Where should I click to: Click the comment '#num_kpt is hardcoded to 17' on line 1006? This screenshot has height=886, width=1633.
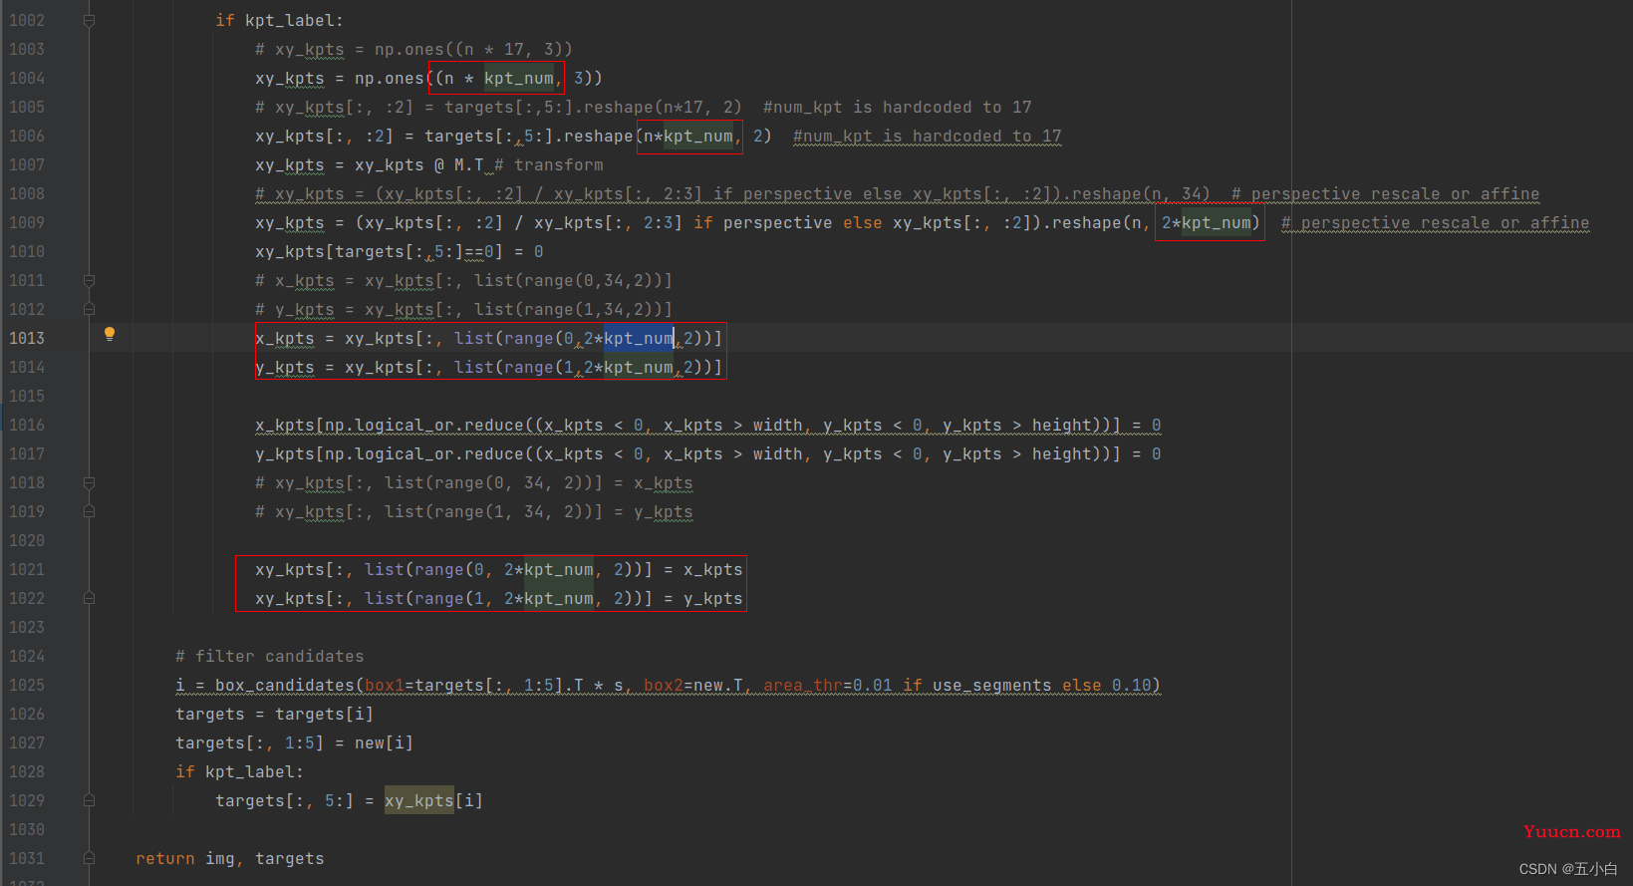(x=927, y=136)
